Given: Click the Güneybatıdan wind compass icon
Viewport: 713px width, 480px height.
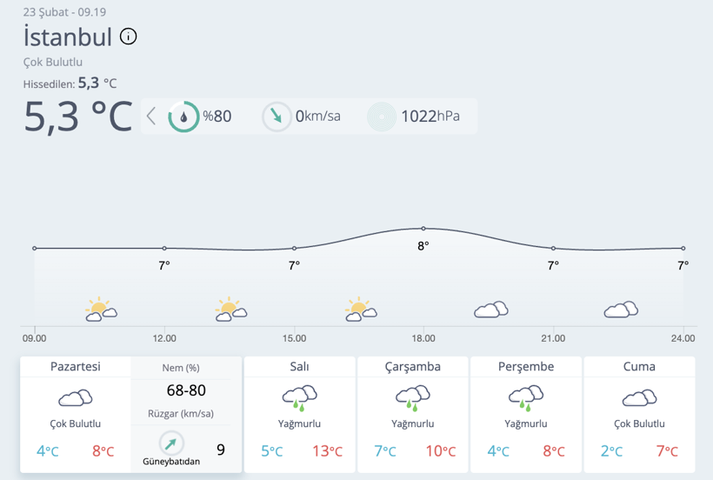Looking at the screenshot, I should tap(171, 443).
